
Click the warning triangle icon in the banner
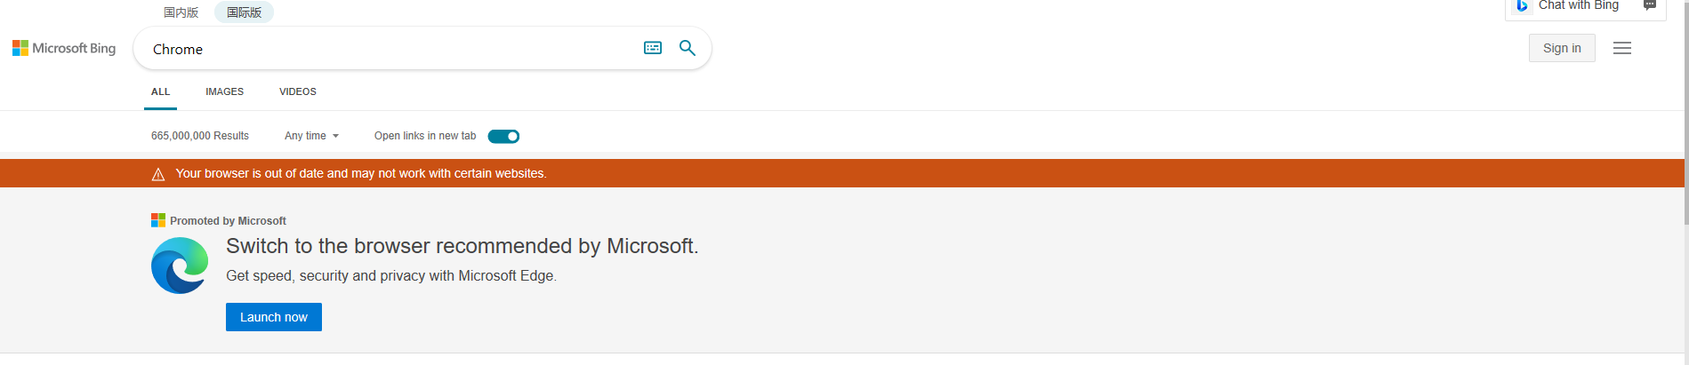(158, 174)
